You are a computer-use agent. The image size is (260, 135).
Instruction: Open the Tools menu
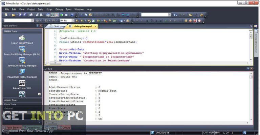(68, 9)
